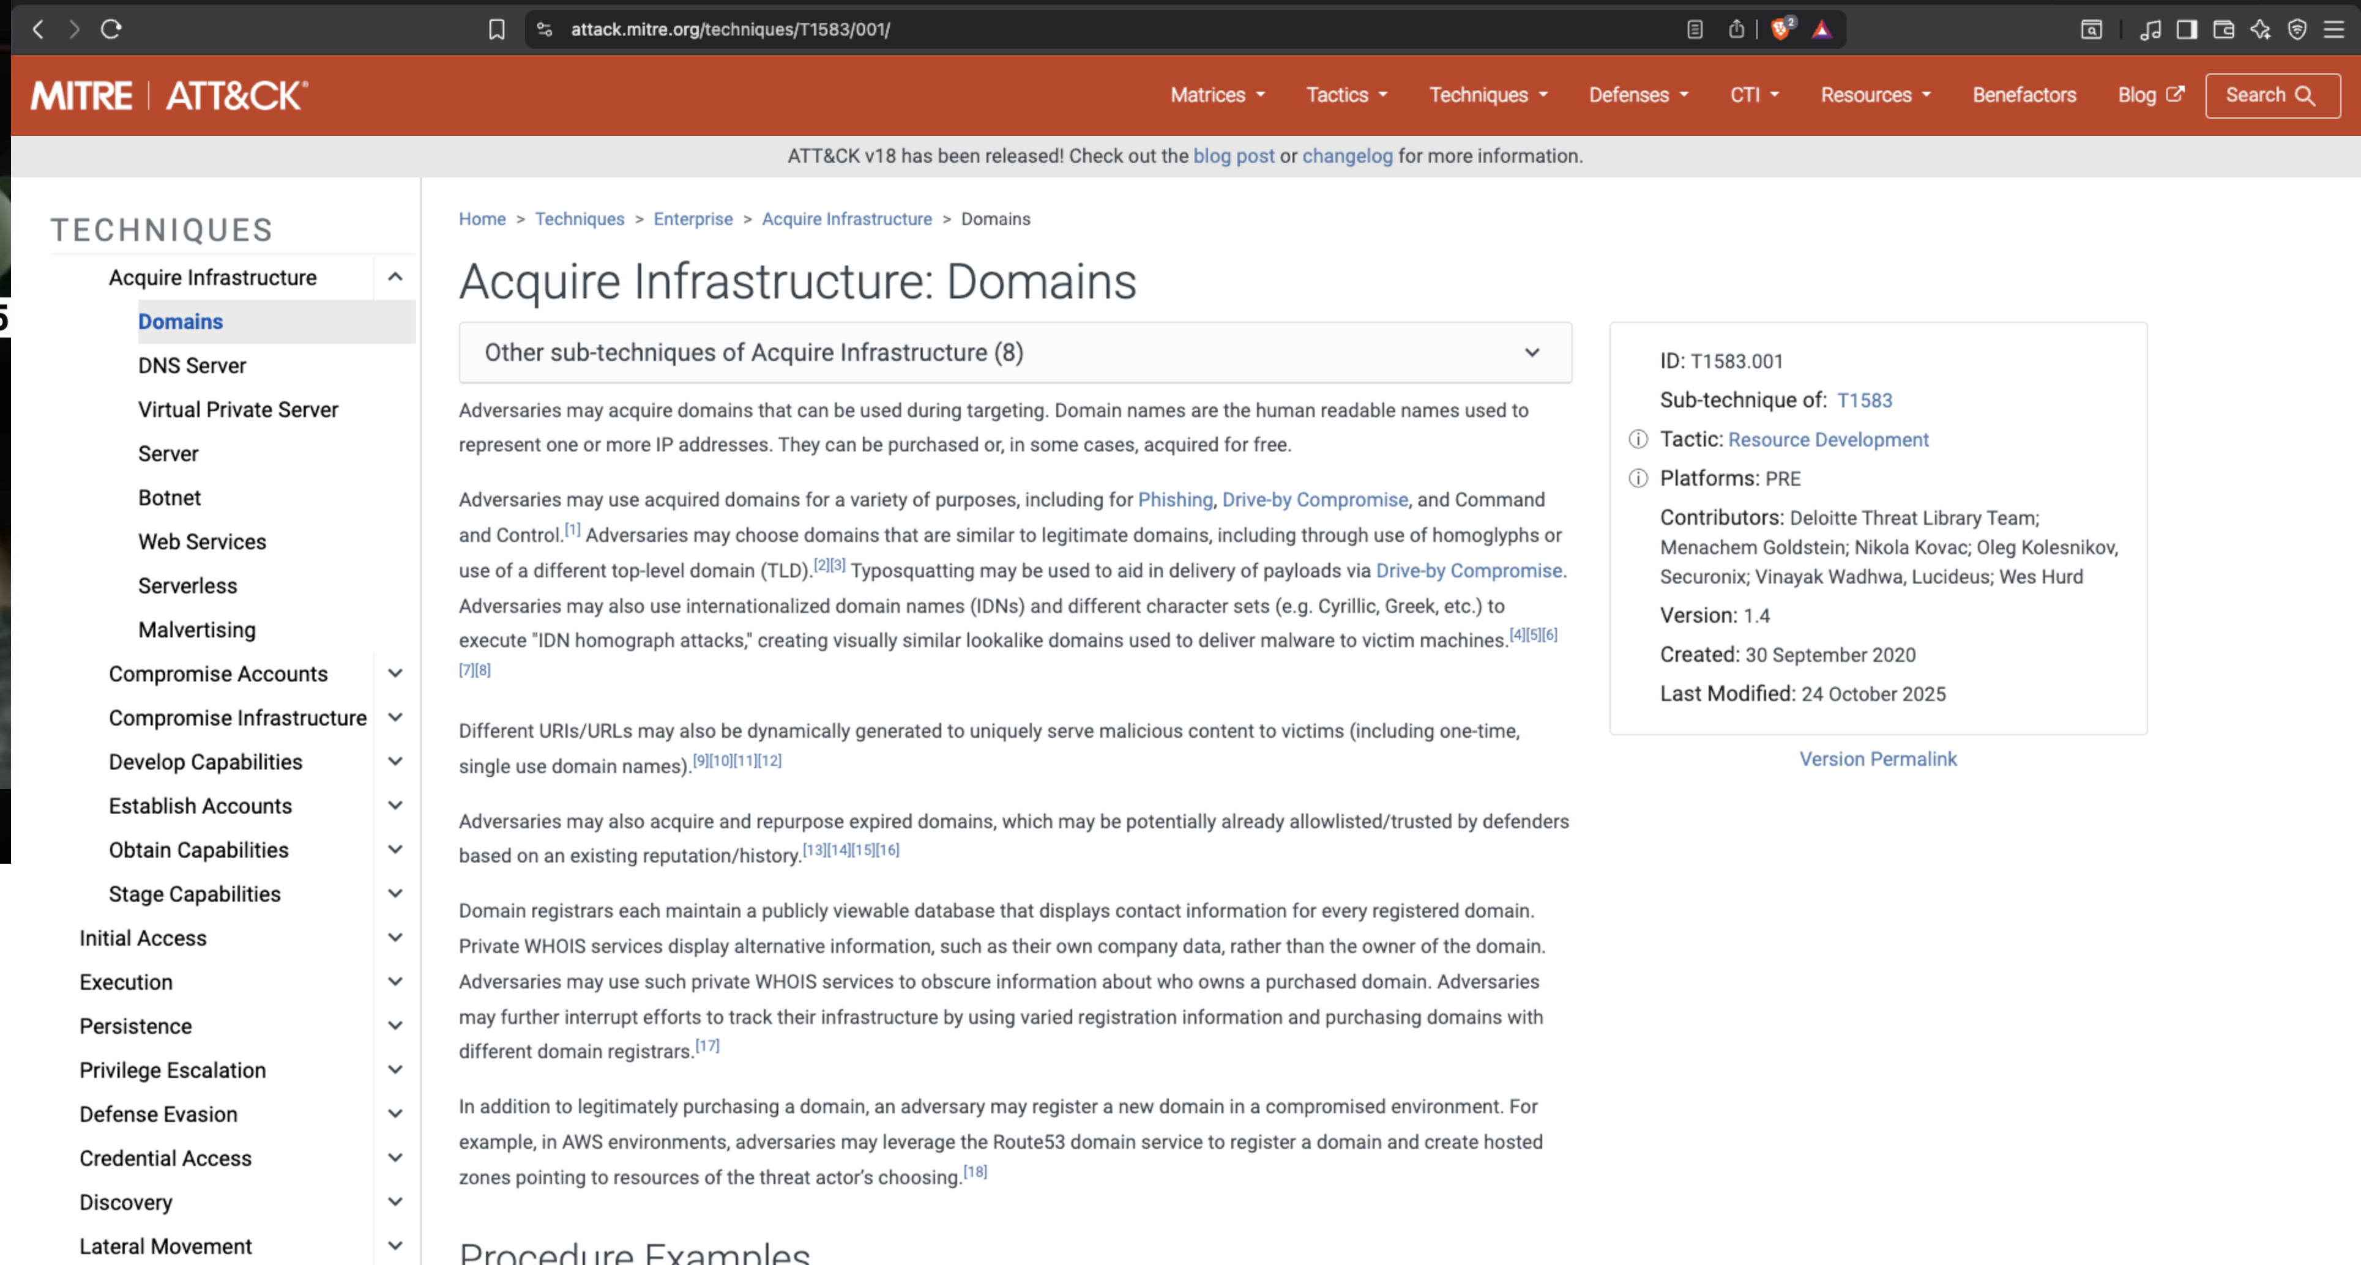Open the Tactics dropdown menu
The height and width of the screenshot is (1265, 2361).
point(1346,95)
